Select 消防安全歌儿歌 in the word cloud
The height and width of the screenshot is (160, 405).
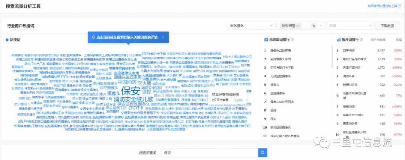coord(133,99)
